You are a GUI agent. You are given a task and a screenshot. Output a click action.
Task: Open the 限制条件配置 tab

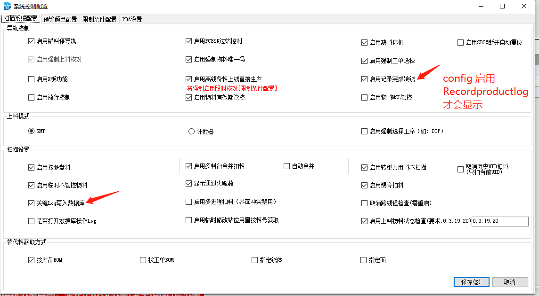[99, 19]
